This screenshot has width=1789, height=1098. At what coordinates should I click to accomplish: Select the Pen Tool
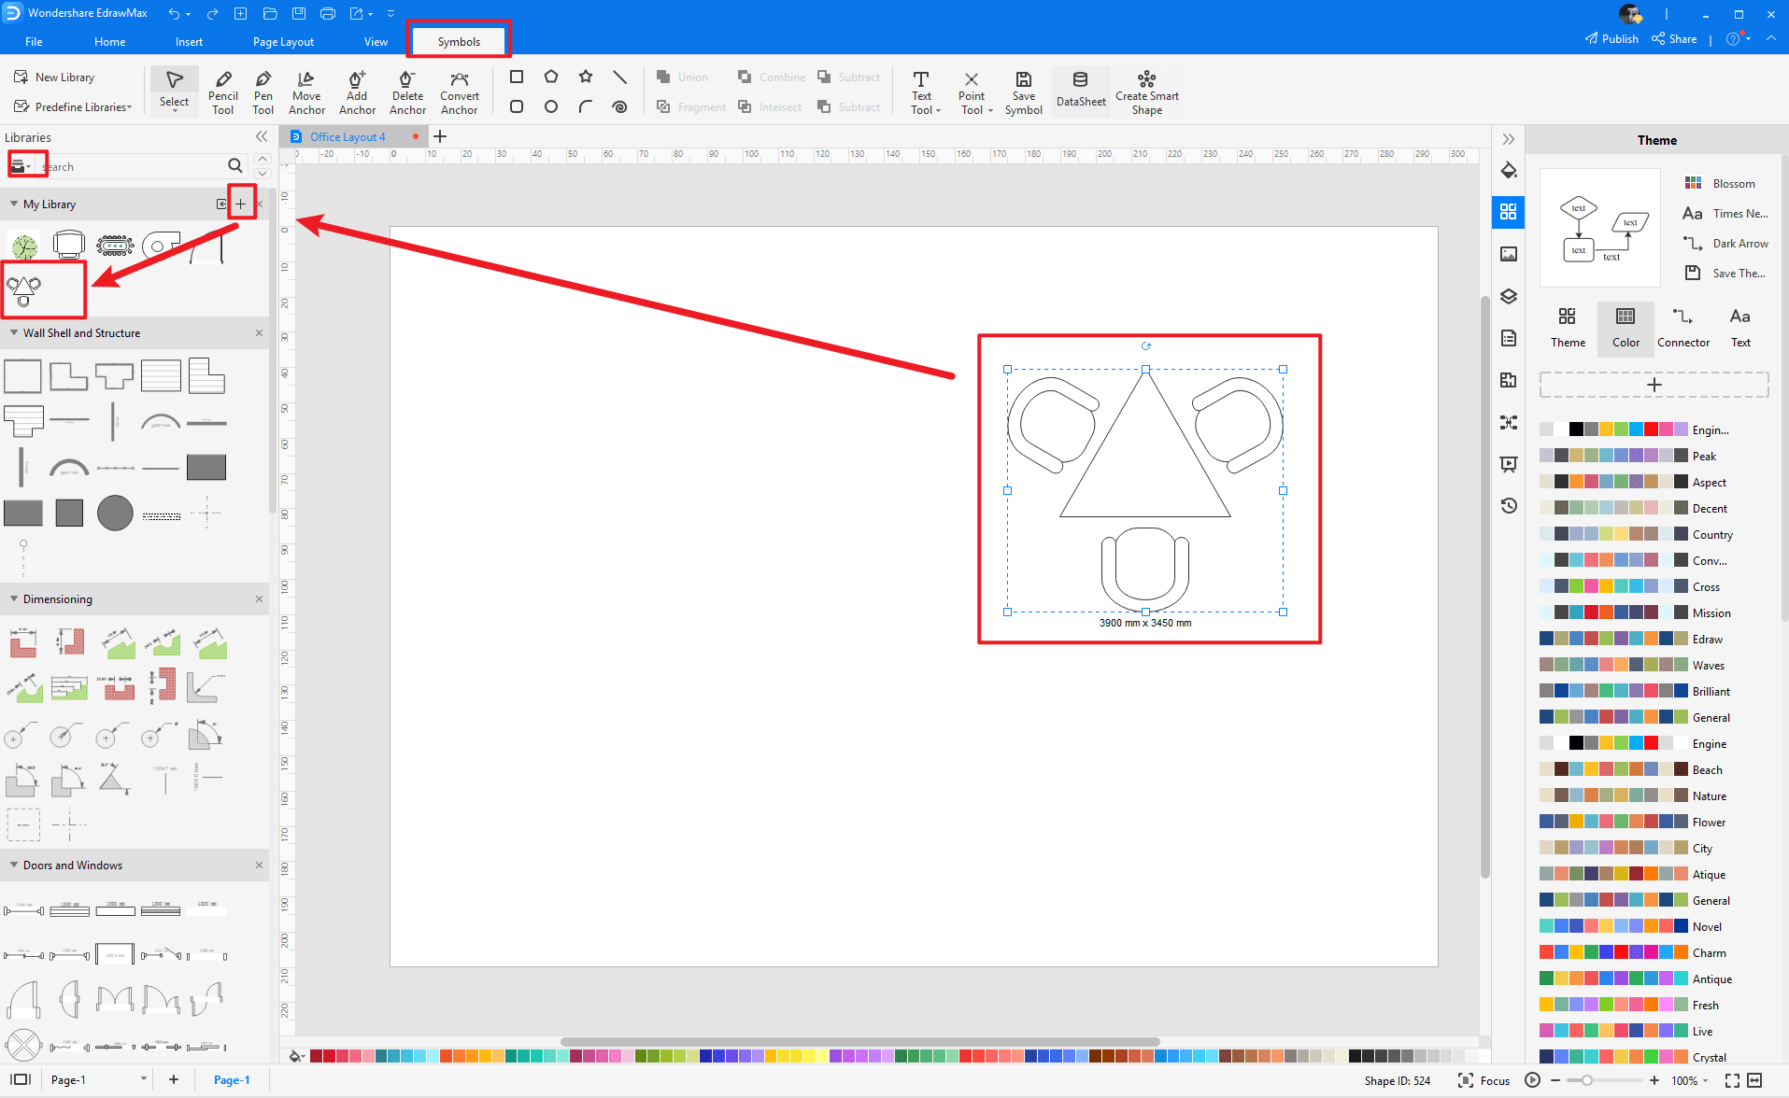click(263, 92)
